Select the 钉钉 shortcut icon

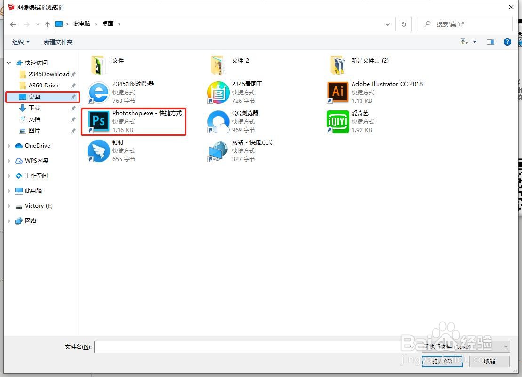tap(98, 150)
